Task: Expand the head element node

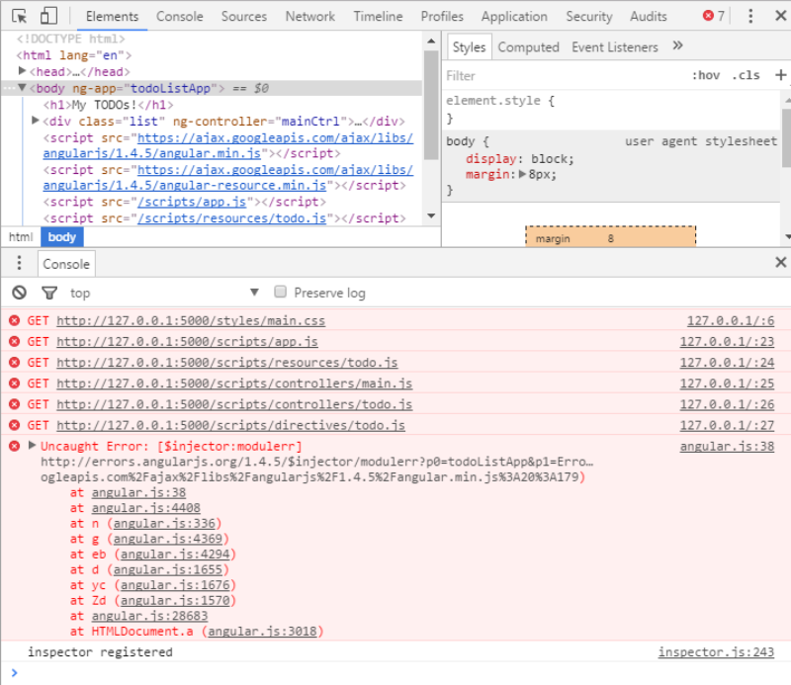Action: [23, 72]
